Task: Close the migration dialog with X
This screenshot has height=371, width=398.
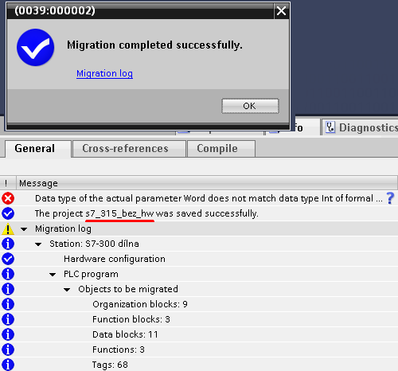Action: coord(281,11)
